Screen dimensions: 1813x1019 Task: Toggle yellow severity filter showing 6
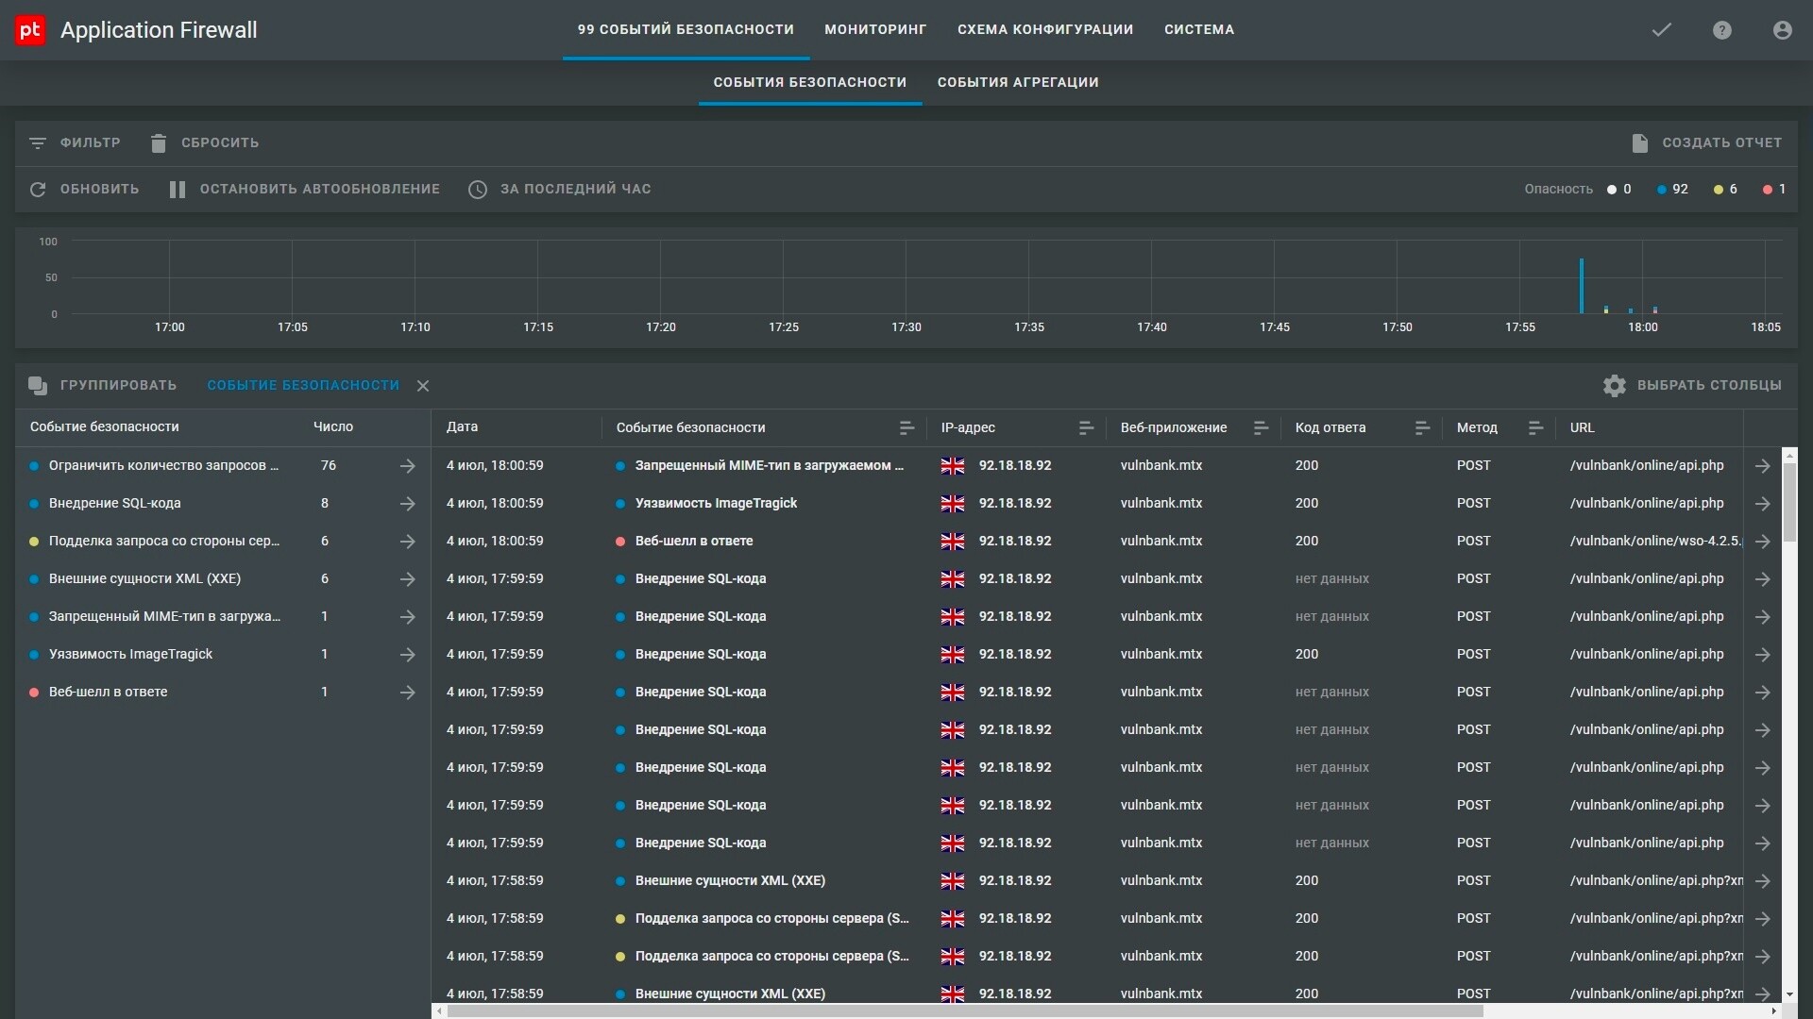(1725, 190)
